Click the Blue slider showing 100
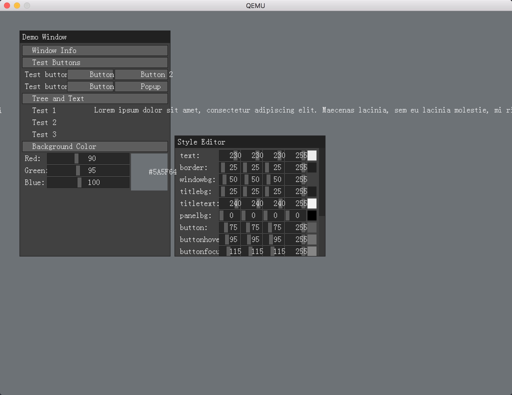Screen dimensions: 512x395 [88, 182]
